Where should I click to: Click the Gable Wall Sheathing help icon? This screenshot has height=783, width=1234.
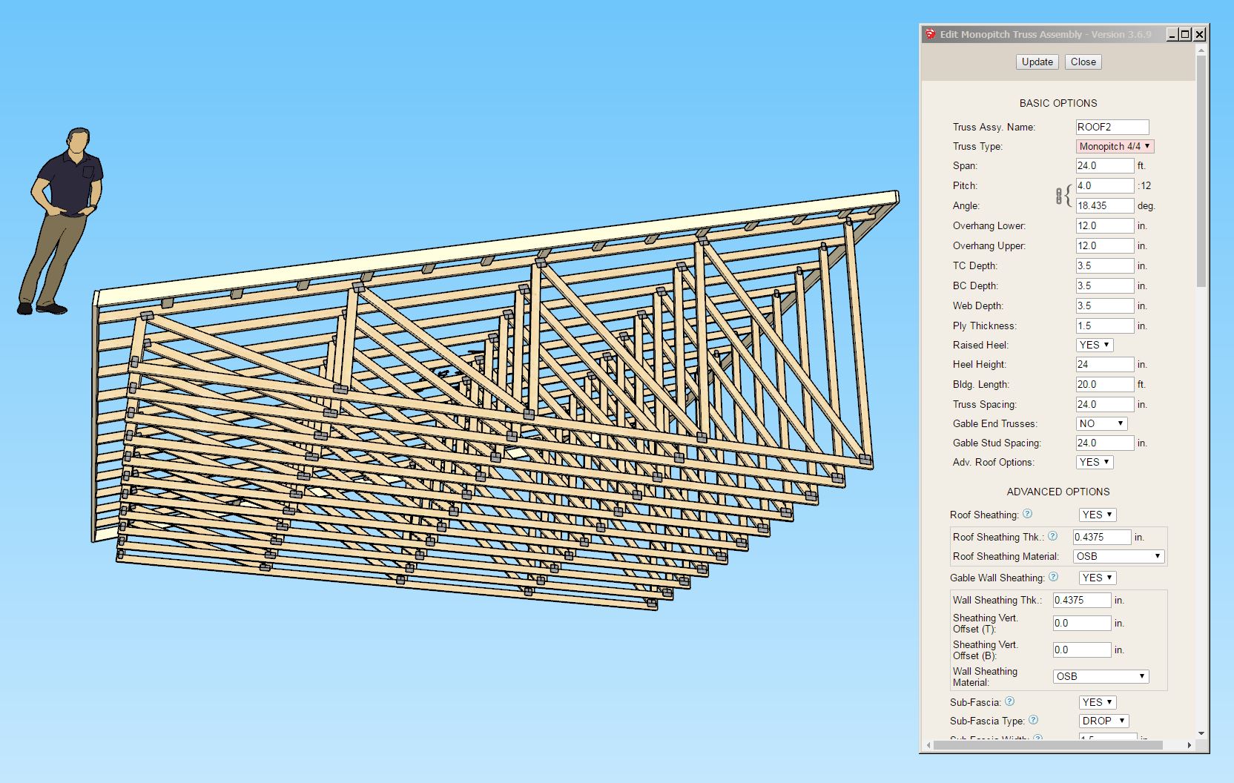[1053, 576]
